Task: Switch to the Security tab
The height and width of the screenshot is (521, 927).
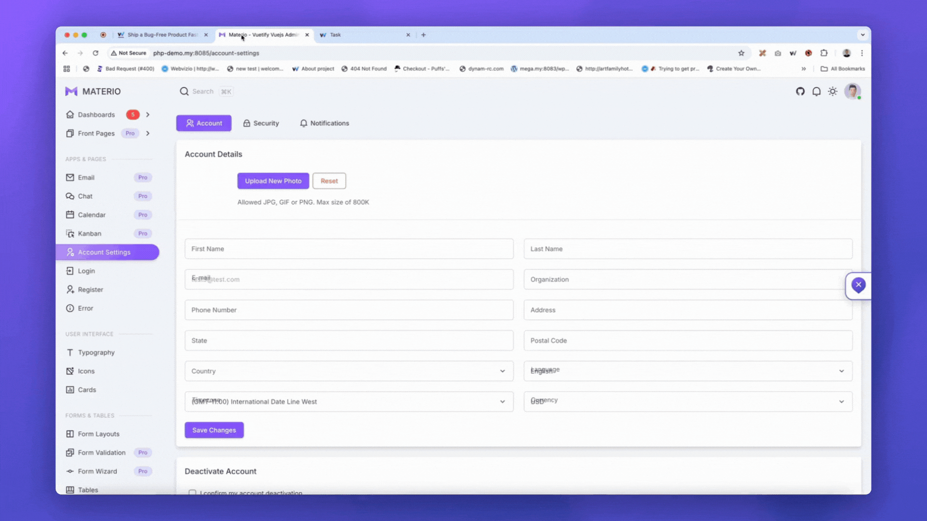Action: pos(261,123)
